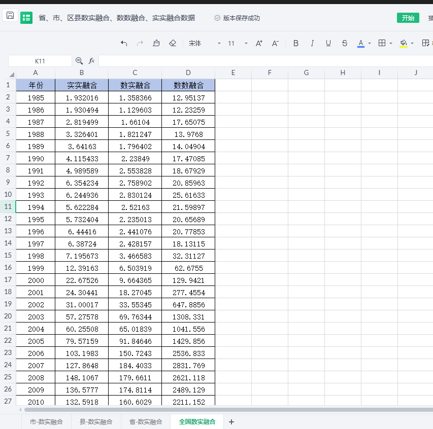Toggle bold formatting
The image size is (433, 429).
coord(296,43)
